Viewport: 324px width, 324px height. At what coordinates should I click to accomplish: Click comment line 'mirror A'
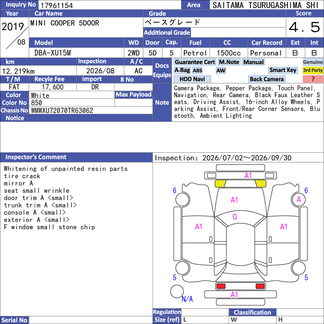tap(18, 183)
